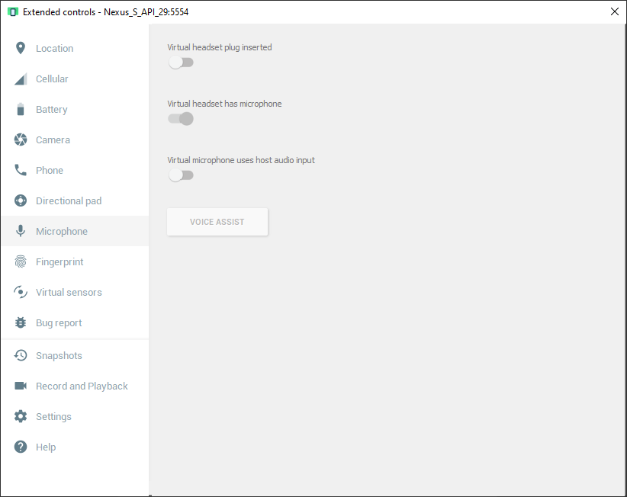Enable Virtual headset plug inserted switch
The image size is (627, 497).
click(x=181, y=63)
